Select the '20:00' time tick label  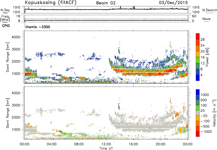[160, 144]
